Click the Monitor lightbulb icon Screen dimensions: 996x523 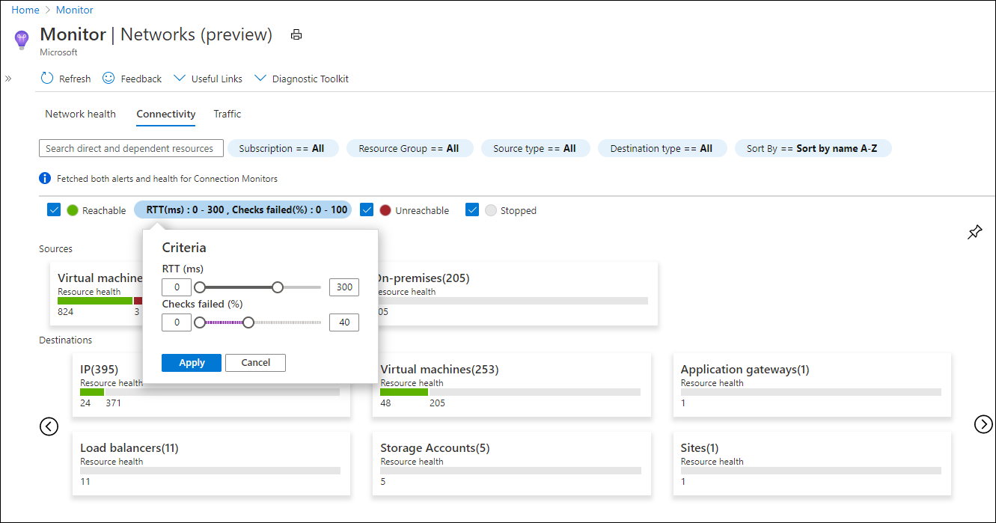pyautogui.click(x=22, y=39)
